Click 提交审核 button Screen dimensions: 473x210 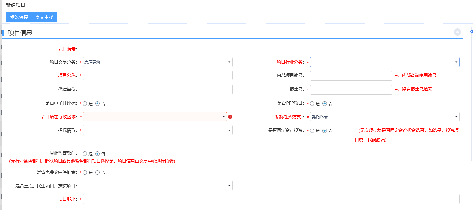click(44, 17)
